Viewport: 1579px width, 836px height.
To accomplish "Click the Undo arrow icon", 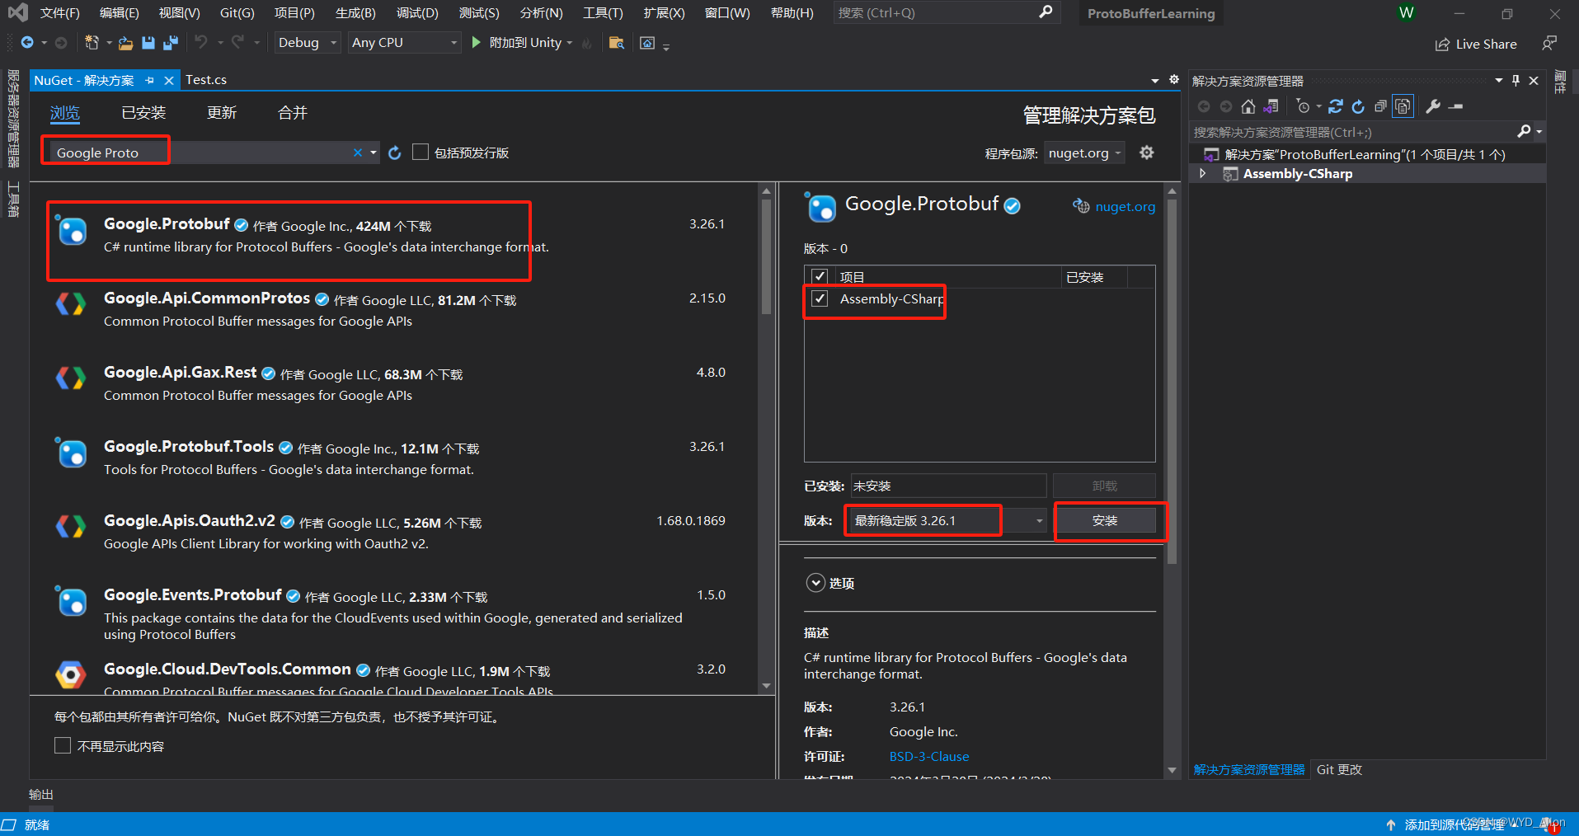I will (x=200, y=42).
